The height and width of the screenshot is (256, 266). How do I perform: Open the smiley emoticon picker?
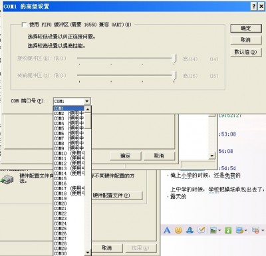point(178,230)
